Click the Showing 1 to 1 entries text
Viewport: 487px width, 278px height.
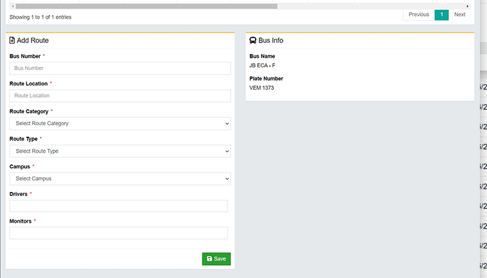pos(40,17)
